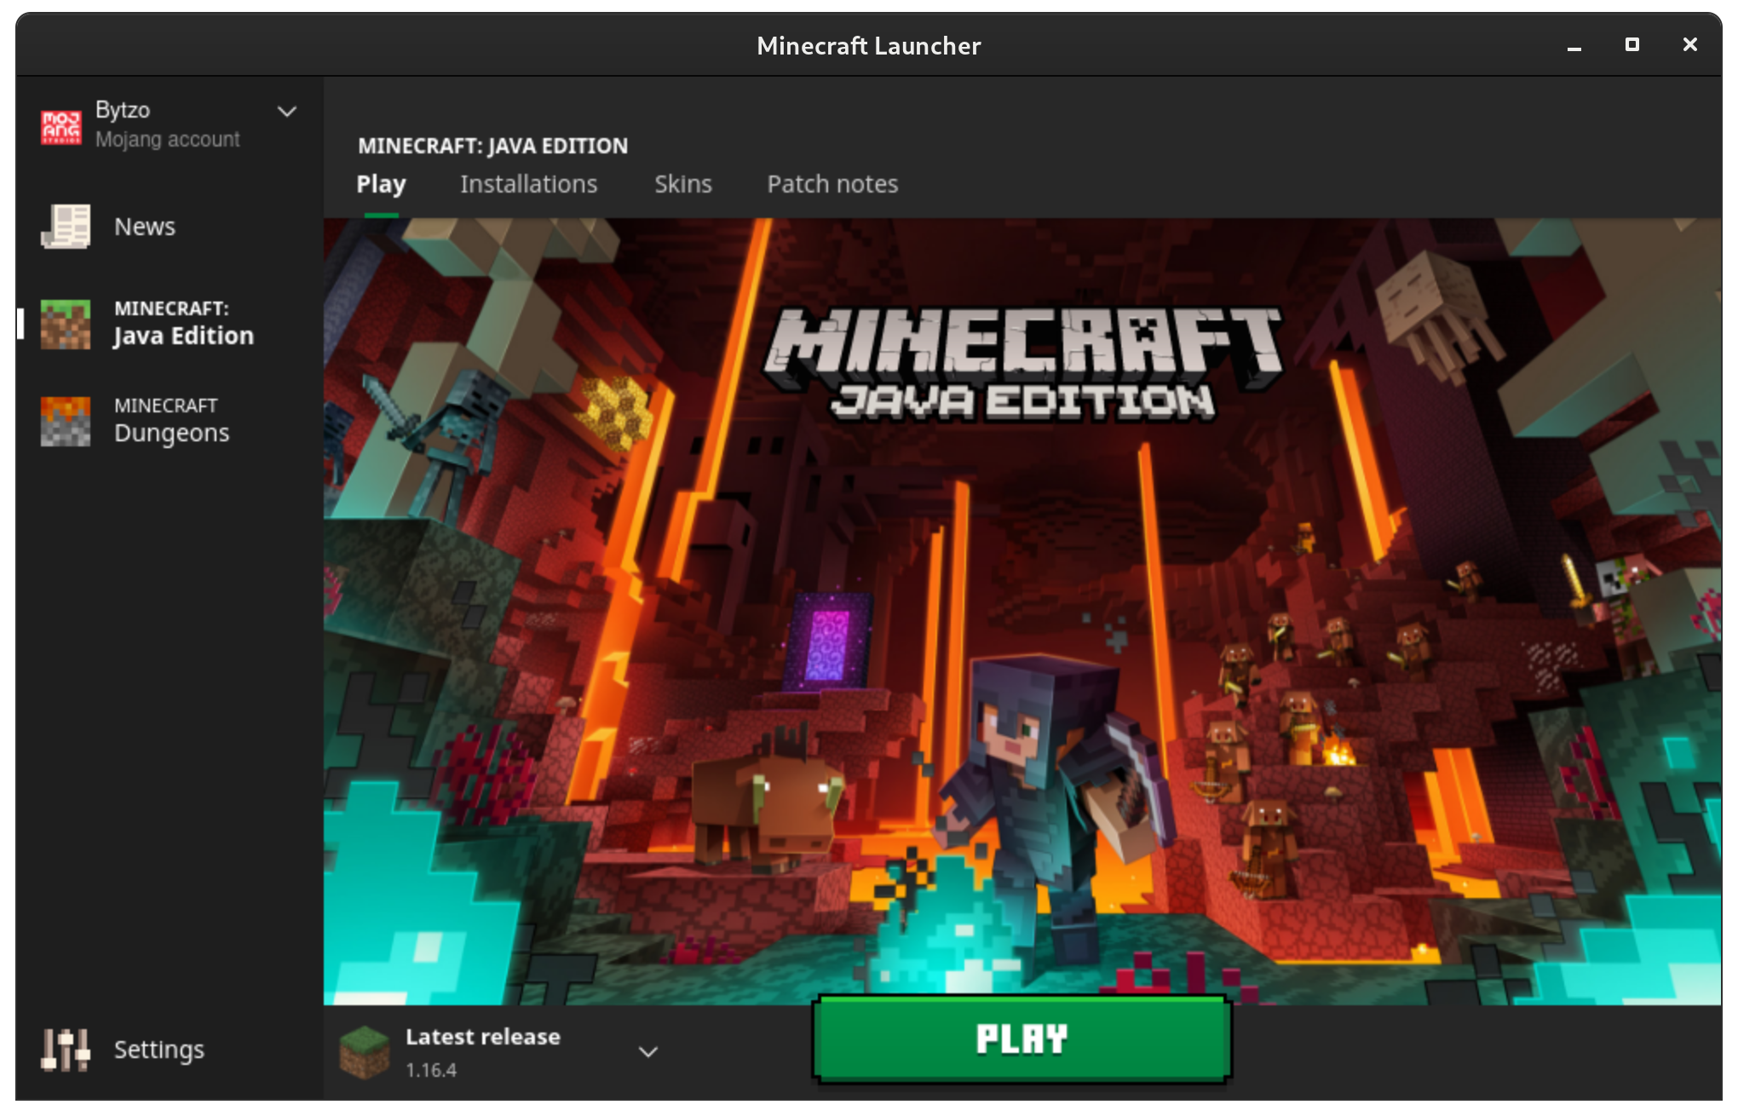
Task: Select the Java Edition grass block icon
Action: coord(66,324)
